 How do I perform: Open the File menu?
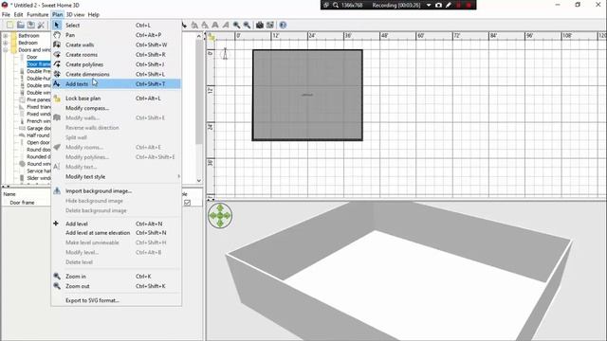coord(6,15)
